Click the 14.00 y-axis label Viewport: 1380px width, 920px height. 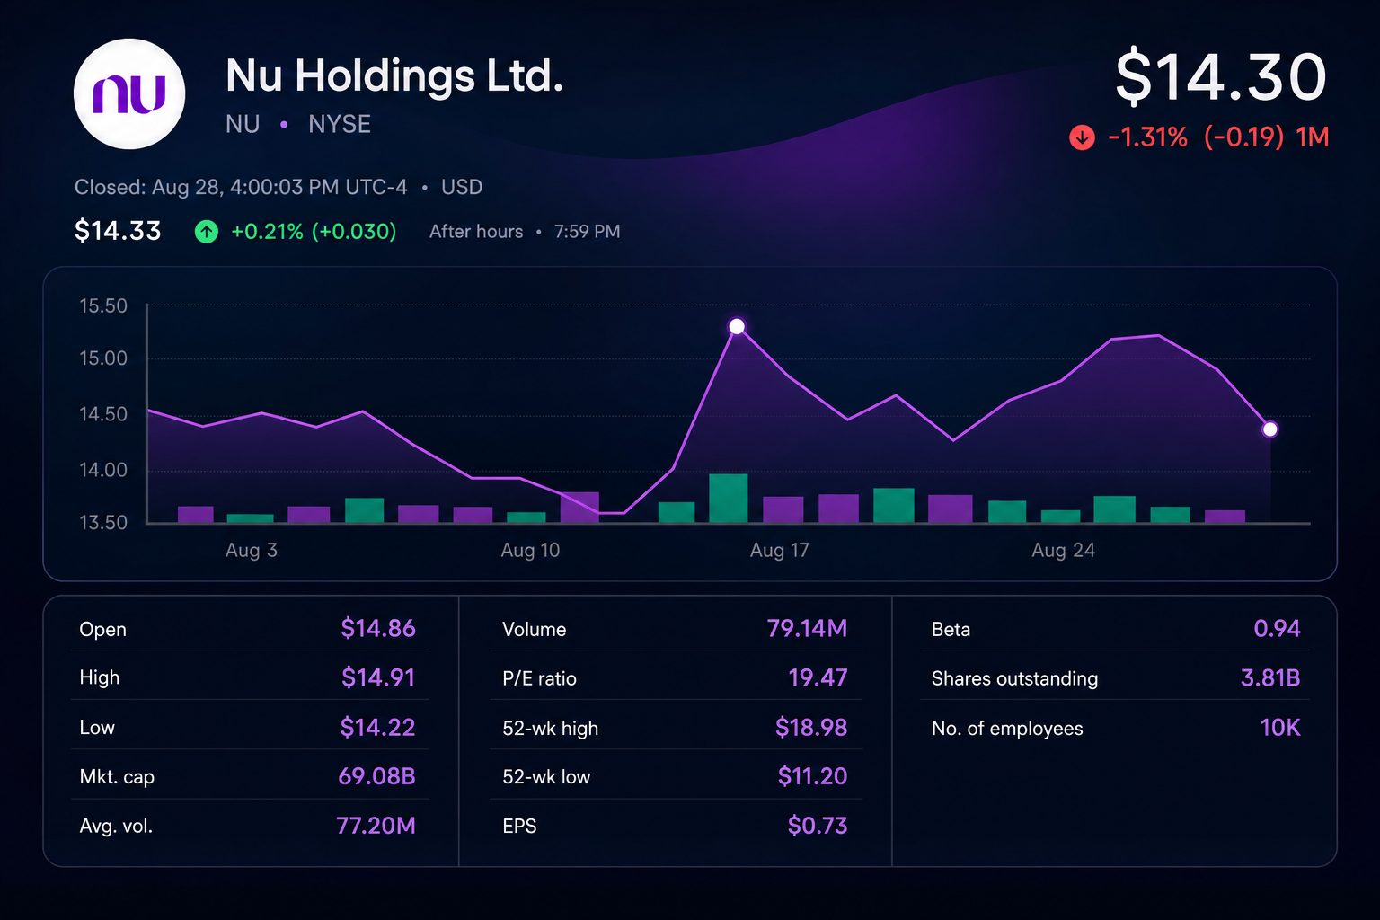[x=103, y=470]
